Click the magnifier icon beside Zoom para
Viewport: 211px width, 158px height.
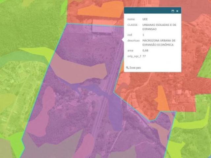(127, 67)
